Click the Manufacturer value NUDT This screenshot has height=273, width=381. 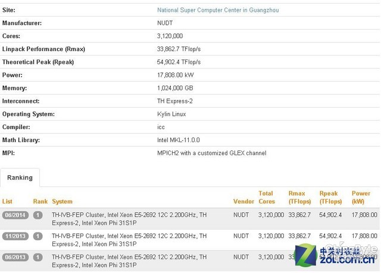coord(165,23)
